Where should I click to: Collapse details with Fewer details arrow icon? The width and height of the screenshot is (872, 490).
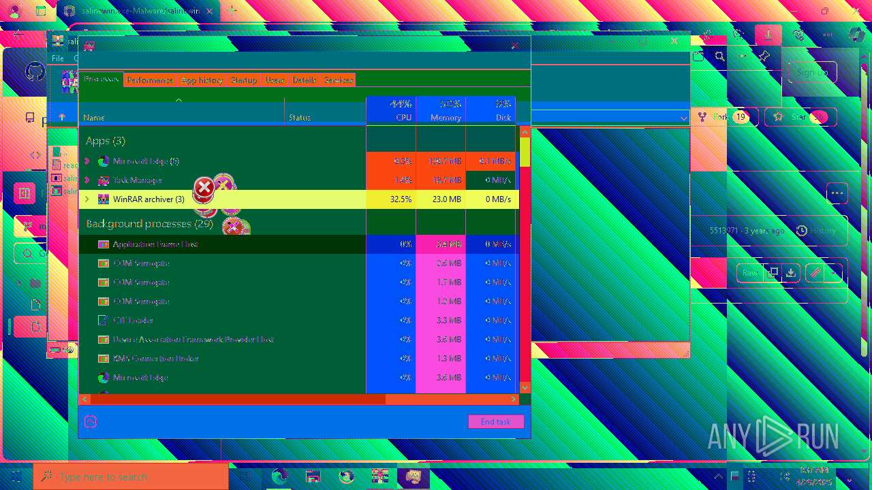90,422
